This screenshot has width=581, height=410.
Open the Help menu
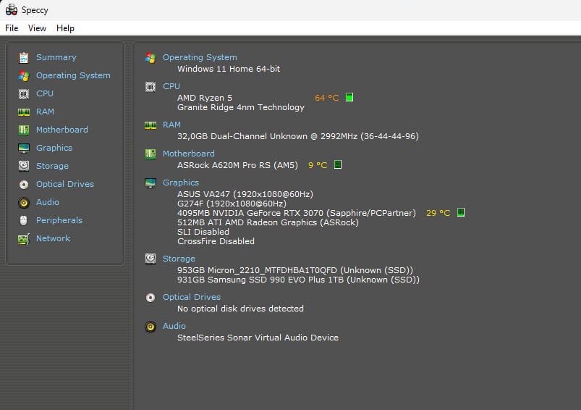65,28
